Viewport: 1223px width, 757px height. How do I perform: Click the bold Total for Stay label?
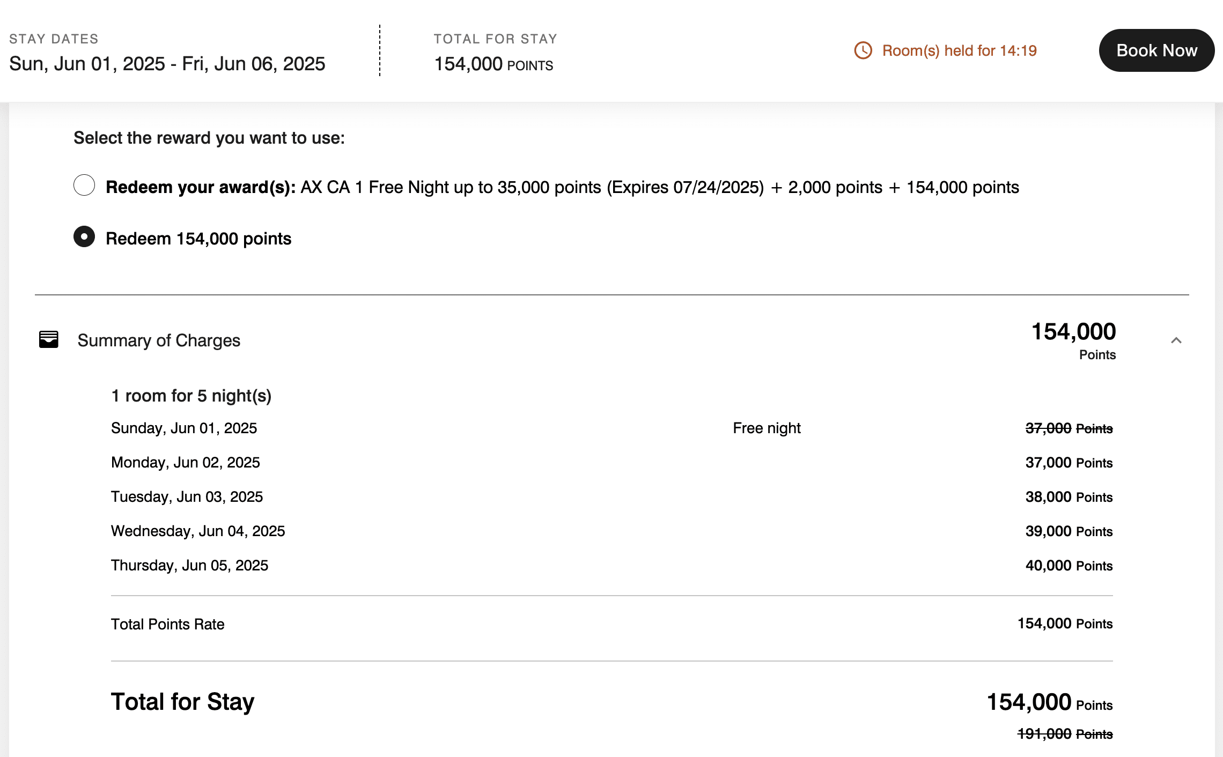(183, 702)
